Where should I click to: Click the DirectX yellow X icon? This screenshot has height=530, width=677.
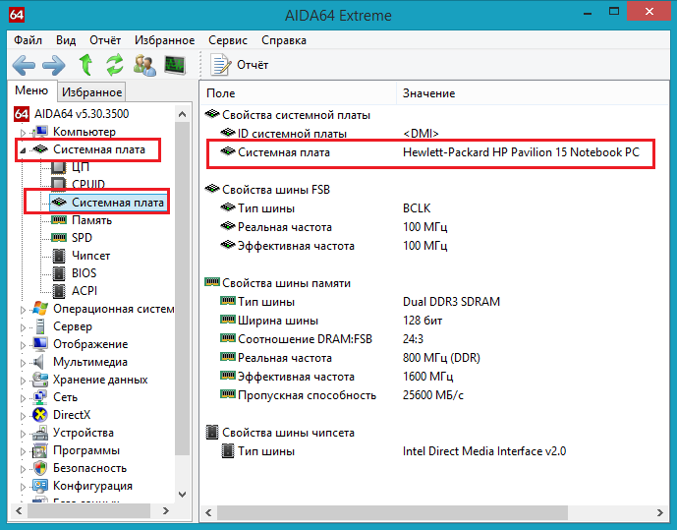pyautogui.click(x=40, y=415)
